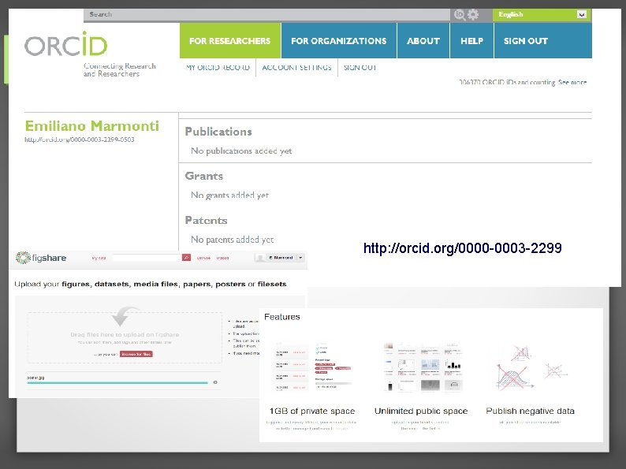Image resolution: width=626 pixels, height=469 pixels.
Task: Cancel the poster.jpg upload icon
Action: point(215,382)
